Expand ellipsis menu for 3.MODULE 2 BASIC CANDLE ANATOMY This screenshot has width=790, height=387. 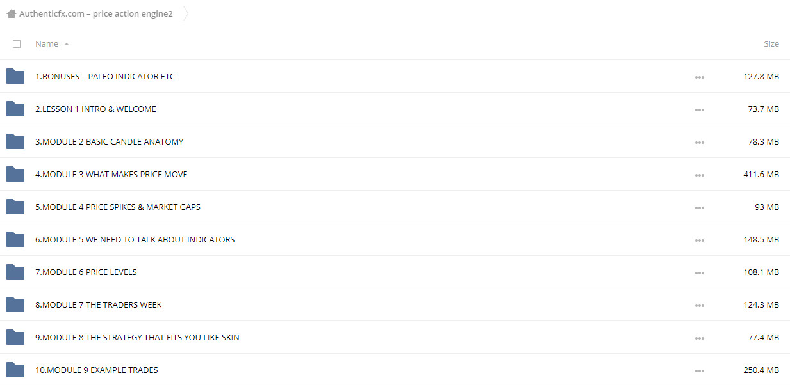pos(699,143)
